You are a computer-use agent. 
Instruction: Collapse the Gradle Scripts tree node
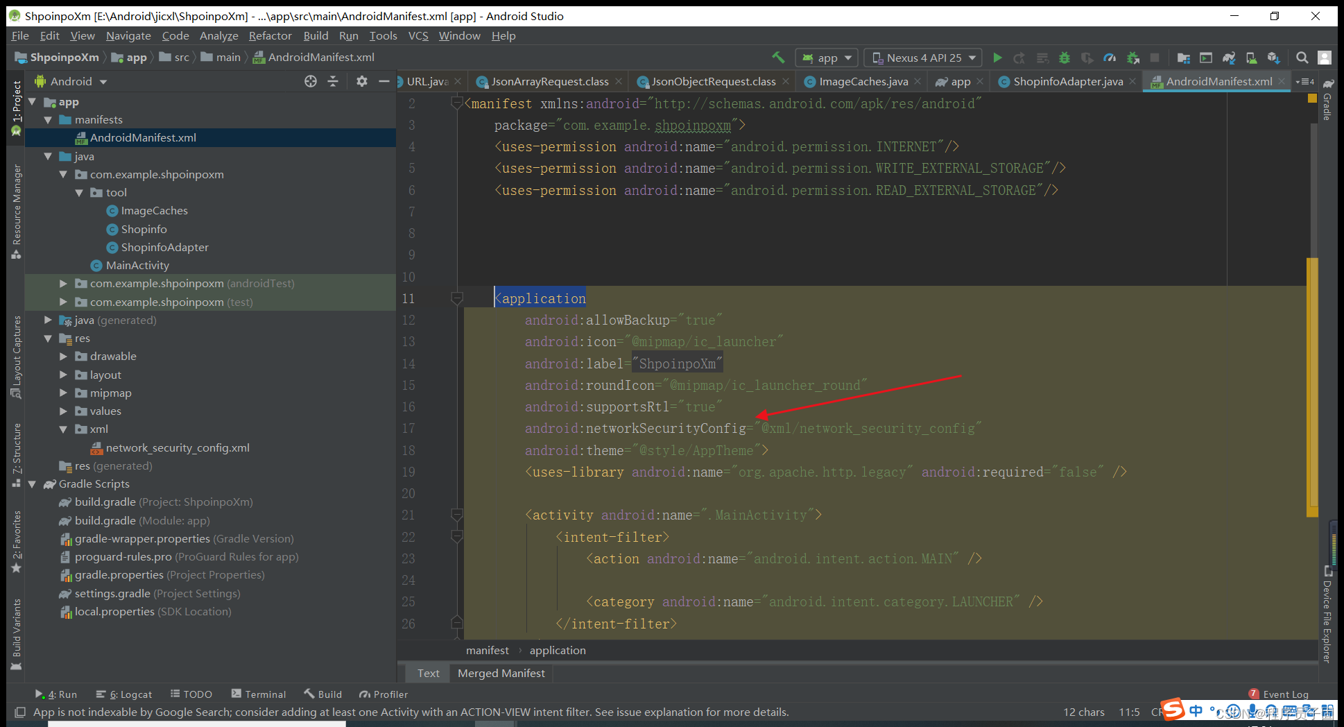tap(32, 484)
